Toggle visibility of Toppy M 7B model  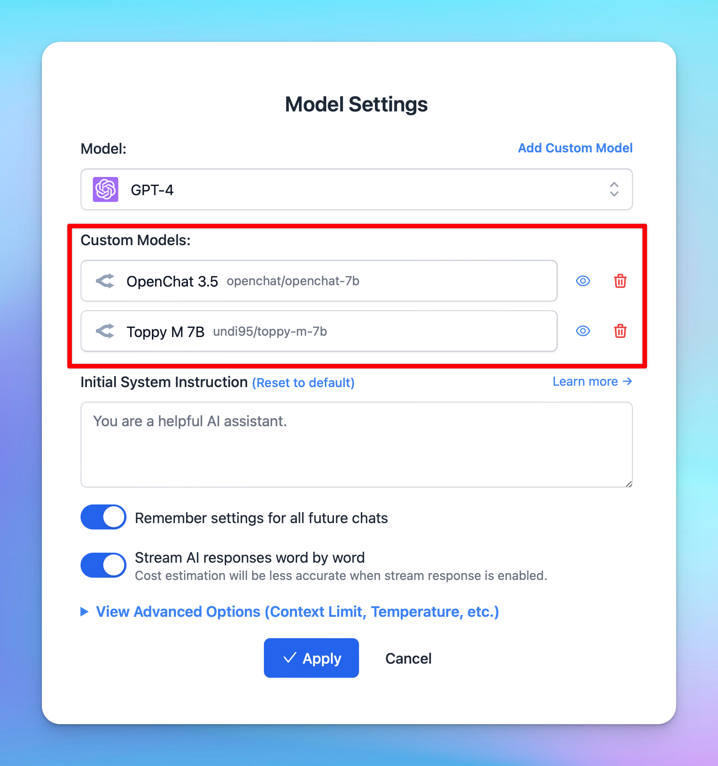click(583, 331)
